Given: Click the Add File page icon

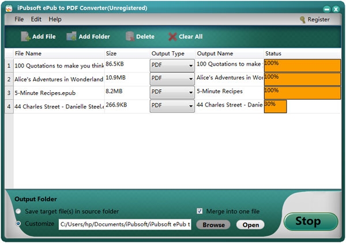Looking at the screenshot, I should 25,36.
